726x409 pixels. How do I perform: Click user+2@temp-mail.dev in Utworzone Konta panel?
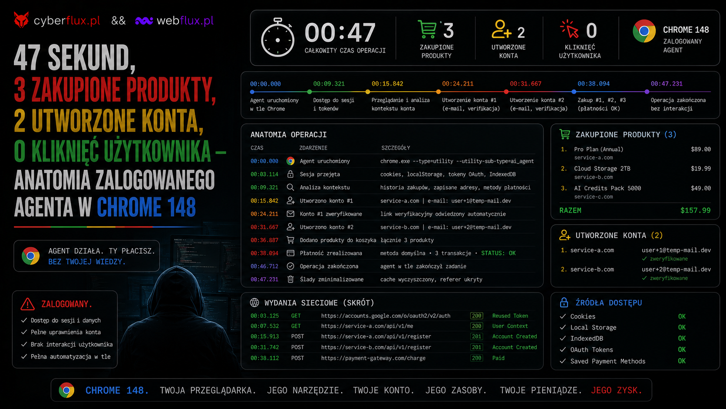[x=676, y=269]
